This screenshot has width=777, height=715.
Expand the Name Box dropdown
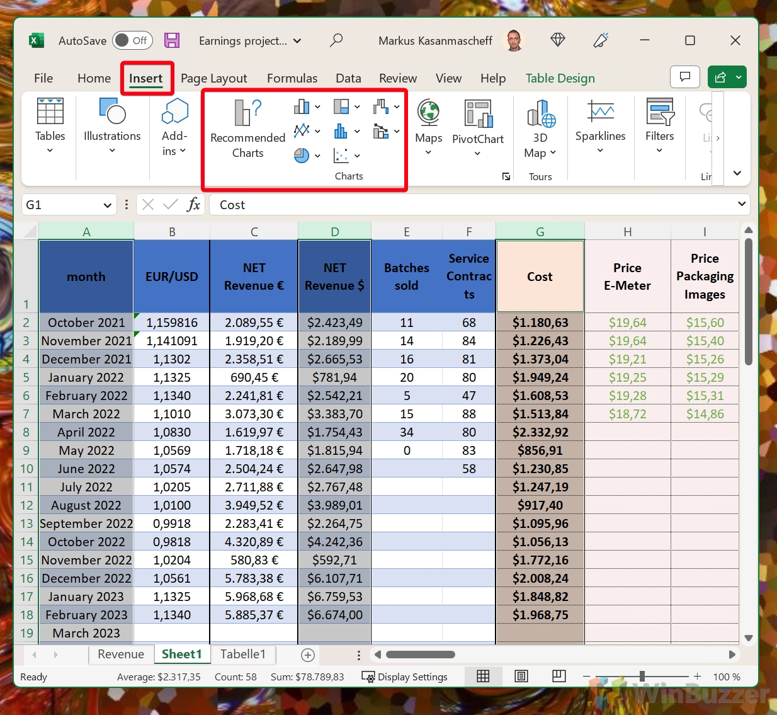(108, 205)
